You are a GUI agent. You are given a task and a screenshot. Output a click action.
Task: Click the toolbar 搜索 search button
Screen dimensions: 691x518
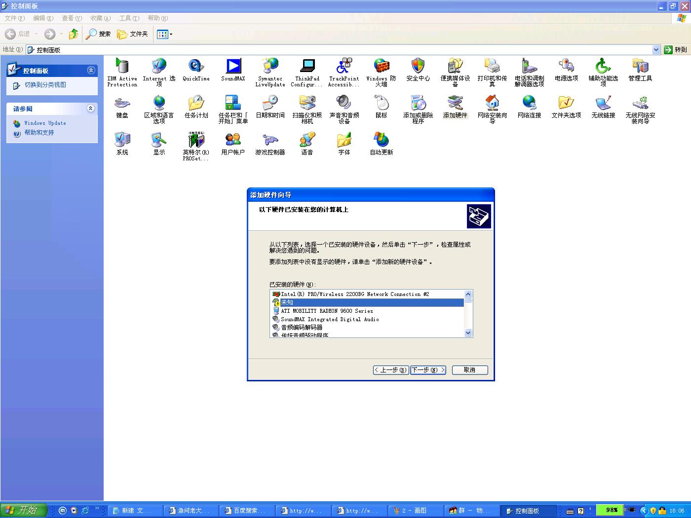(98, 34)
